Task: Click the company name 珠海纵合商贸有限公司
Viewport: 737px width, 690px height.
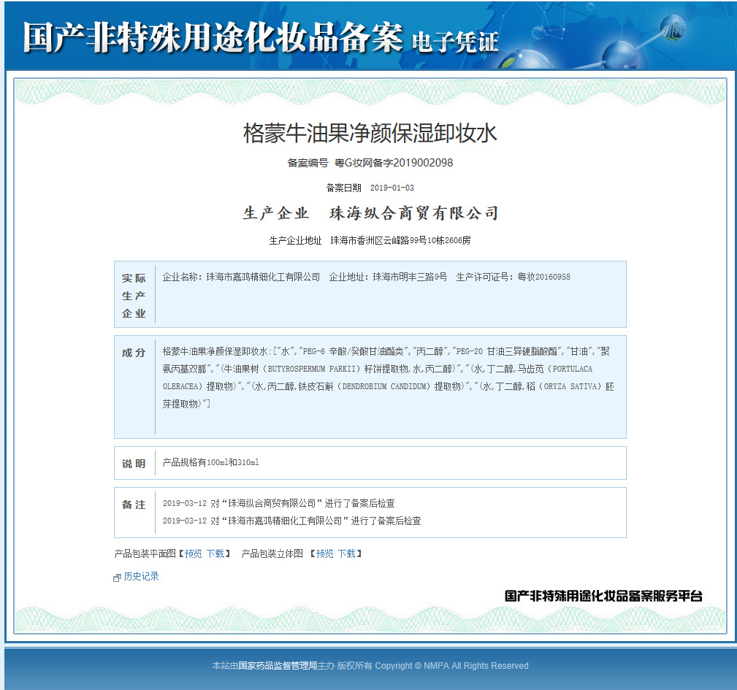Action: pos(413,213)
